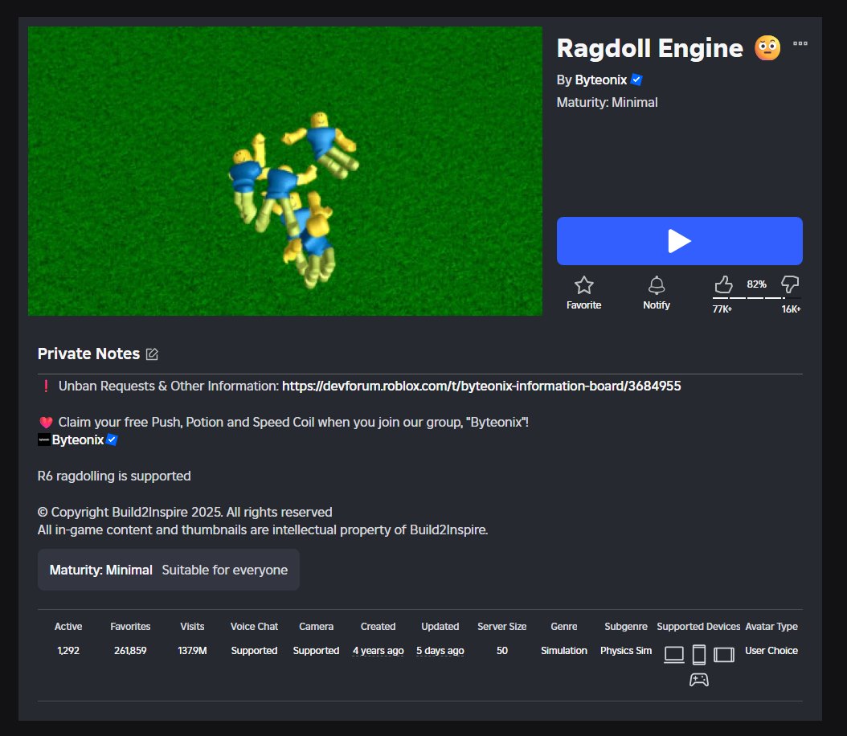847x736 pixels.
Task: Click the Visits value 137.9M
Action: click(192, 651)
